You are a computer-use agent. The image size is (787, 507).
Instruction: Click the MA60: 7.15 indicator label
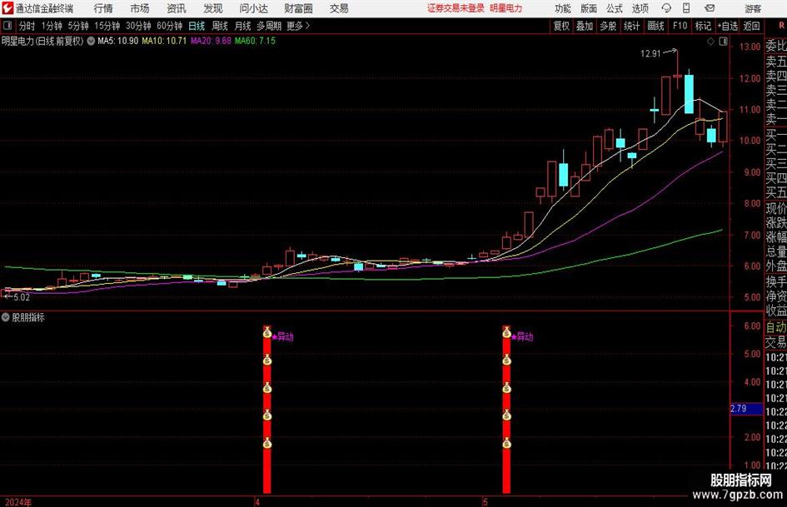[x=255, y=41]
